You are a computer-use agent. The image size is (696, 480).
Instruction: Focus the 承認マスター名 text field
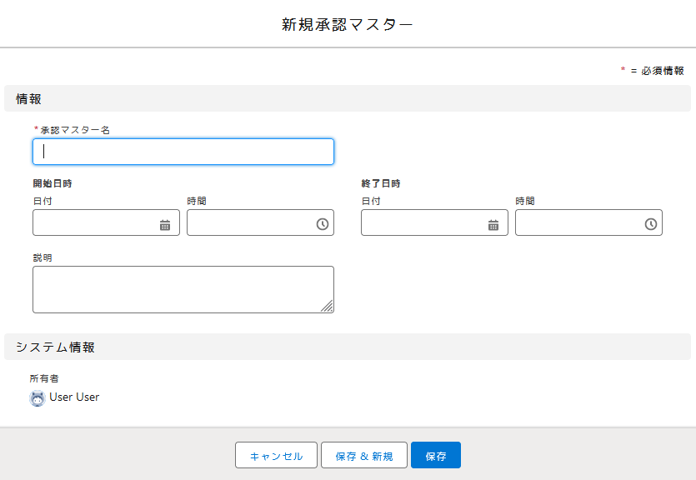coord(183,152)
